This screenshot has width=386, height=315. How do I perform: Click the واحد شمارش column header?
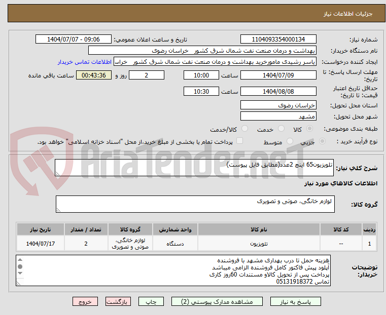175,229
